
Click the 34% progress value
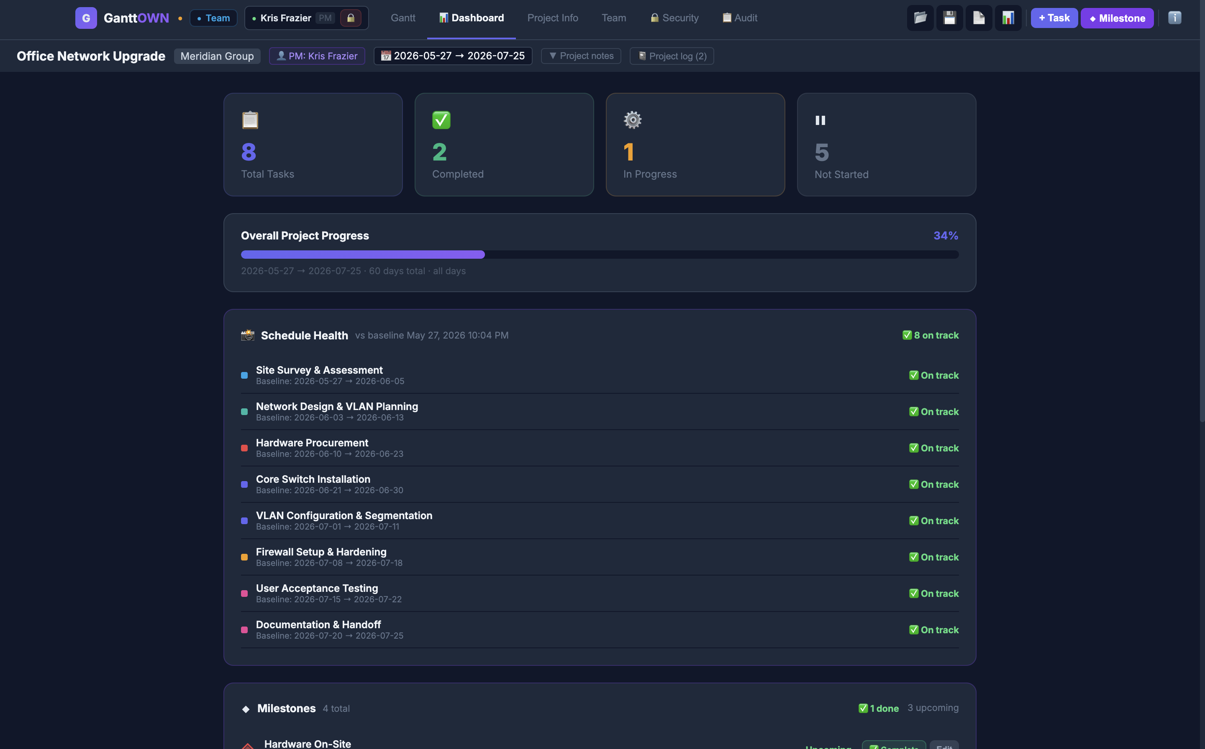946,236
